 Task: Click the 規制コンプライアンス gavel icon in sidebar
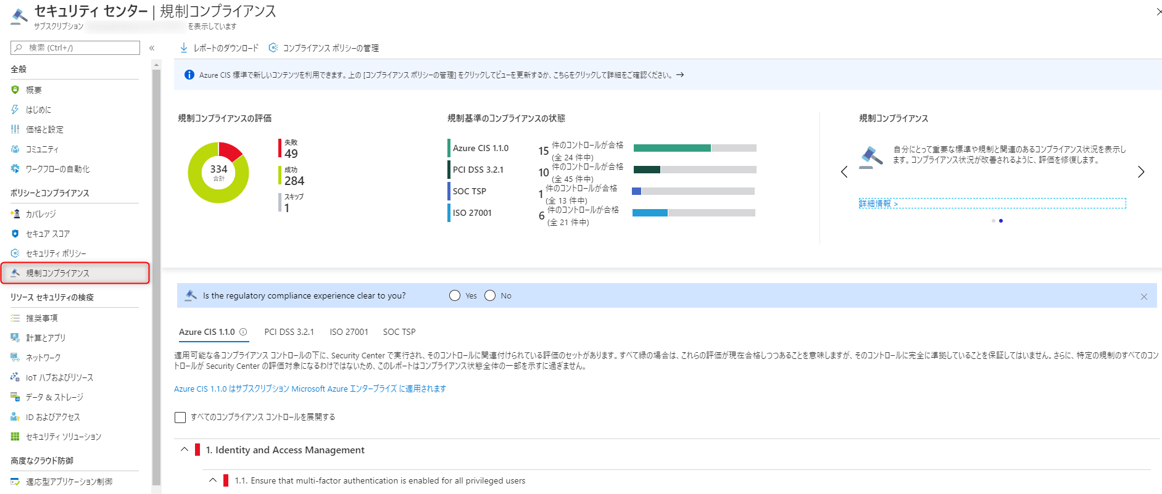pos(15,273)
